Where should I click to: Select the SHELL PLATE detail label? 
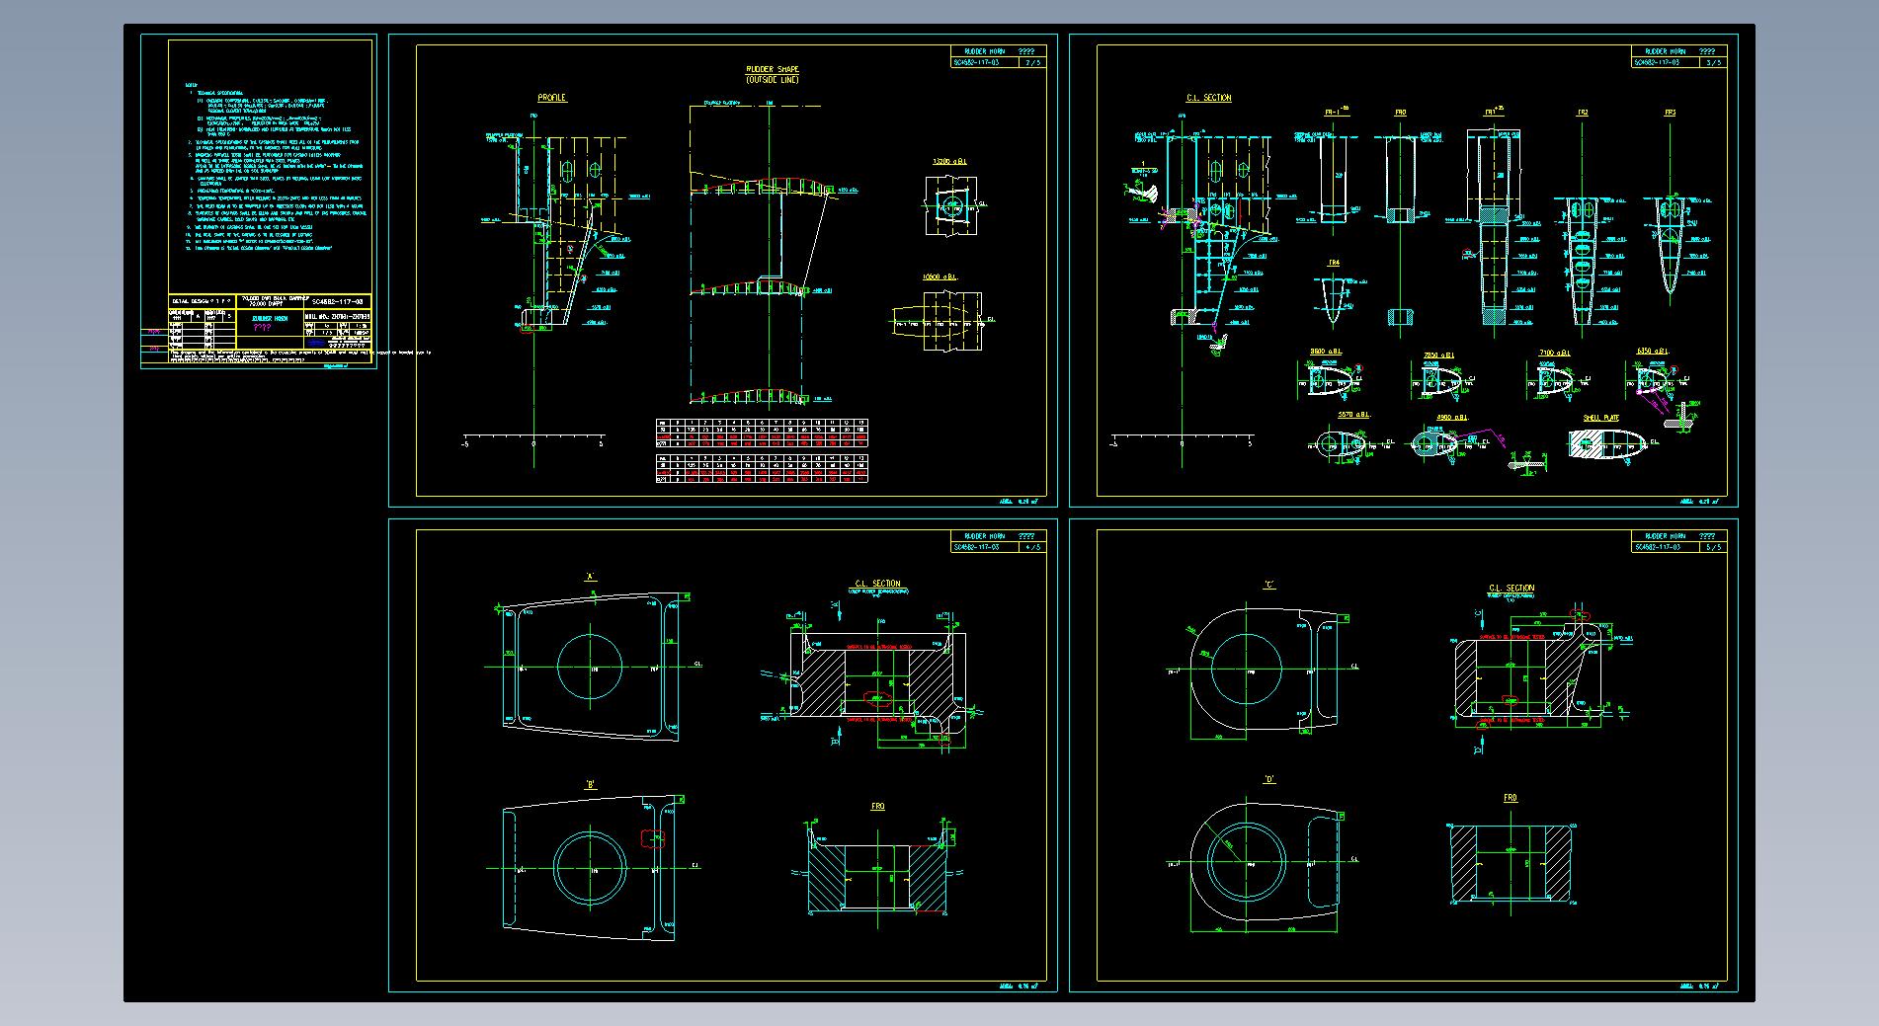pyautogui.click(x=1601, y=419)
